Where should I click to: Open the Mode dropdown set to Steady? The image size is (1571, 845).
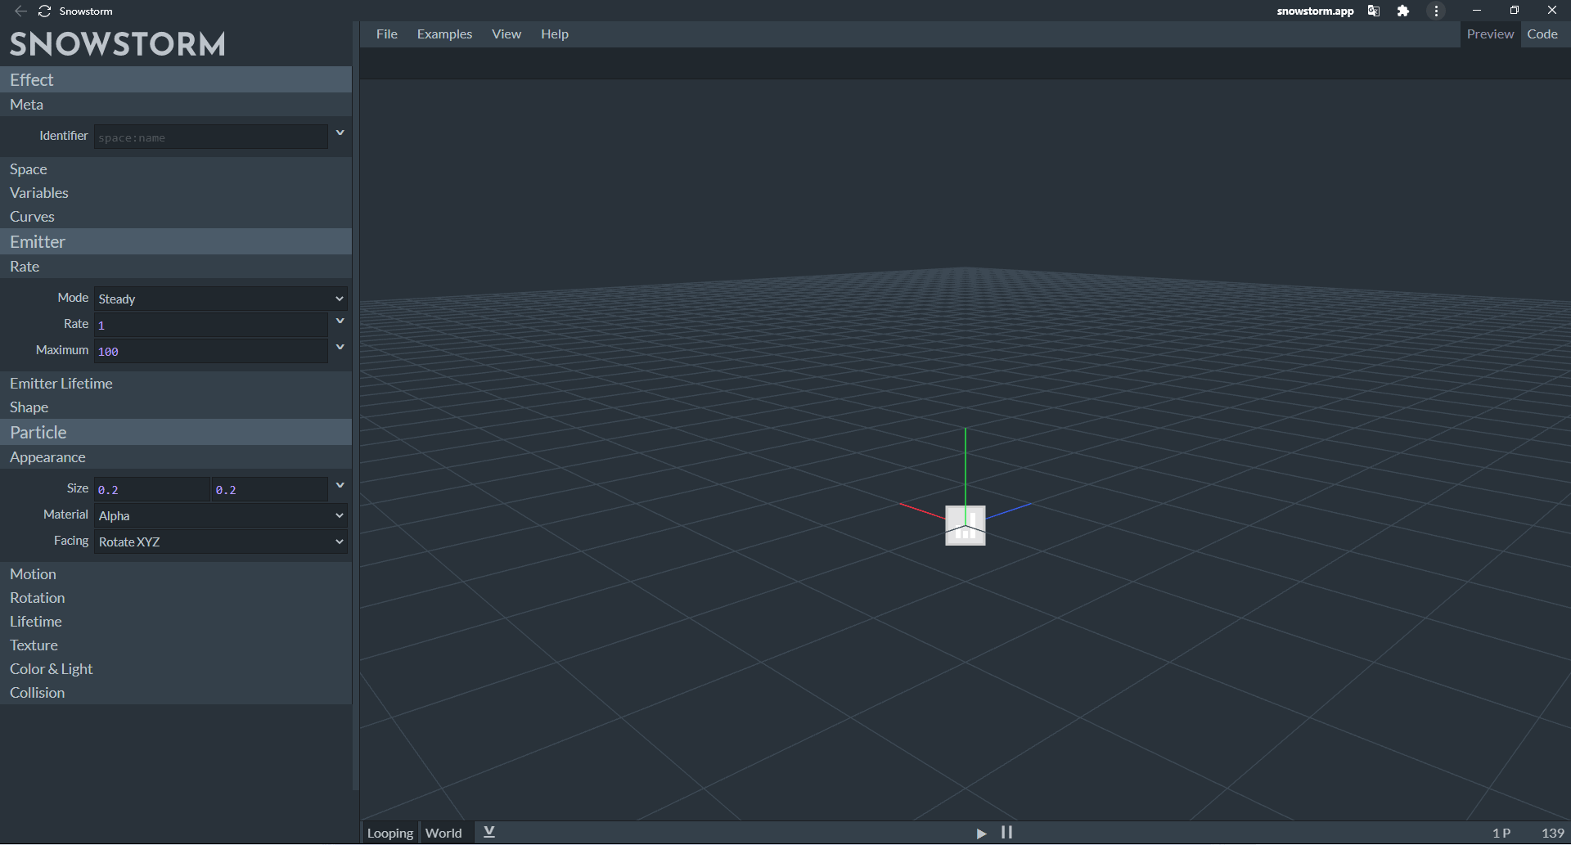pos(221,299)
